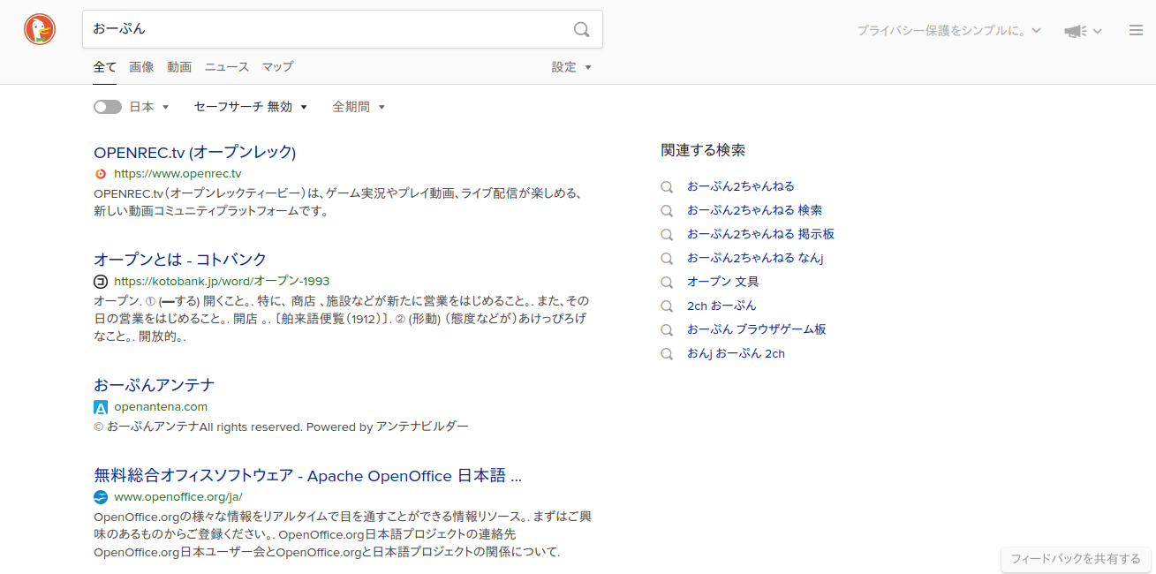Image resolution: width=1156 pixels, height=574 pixels.
Task: Search related term オープン 文具
Action: click(723, 282)
